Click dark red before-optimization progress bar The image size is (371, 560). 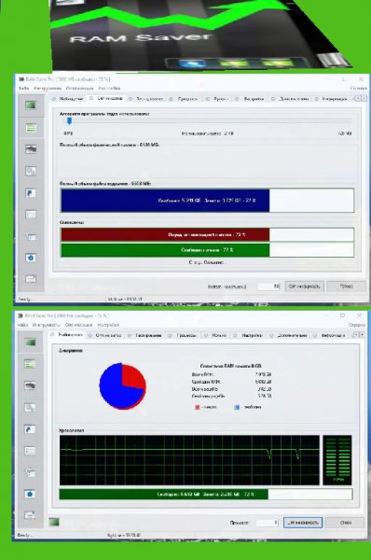click(x=208, y=234)
